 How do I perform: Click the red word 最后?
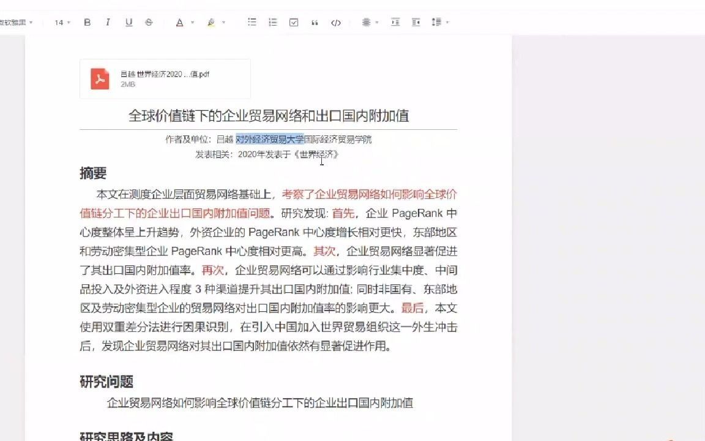click(412, 308)
